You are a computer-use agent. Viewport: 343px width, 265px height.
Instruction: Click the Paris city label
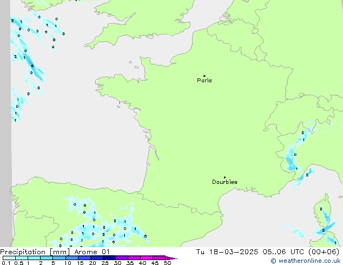coord(205,81)
